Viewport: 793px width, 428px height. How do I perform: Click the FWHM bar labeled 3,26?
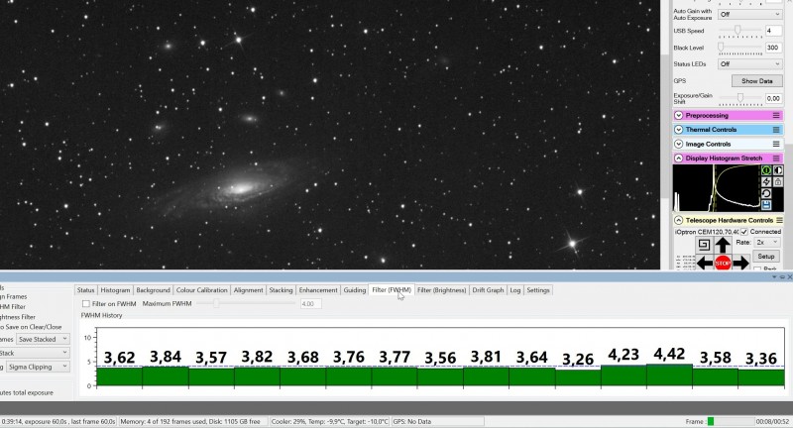point(578,378)
